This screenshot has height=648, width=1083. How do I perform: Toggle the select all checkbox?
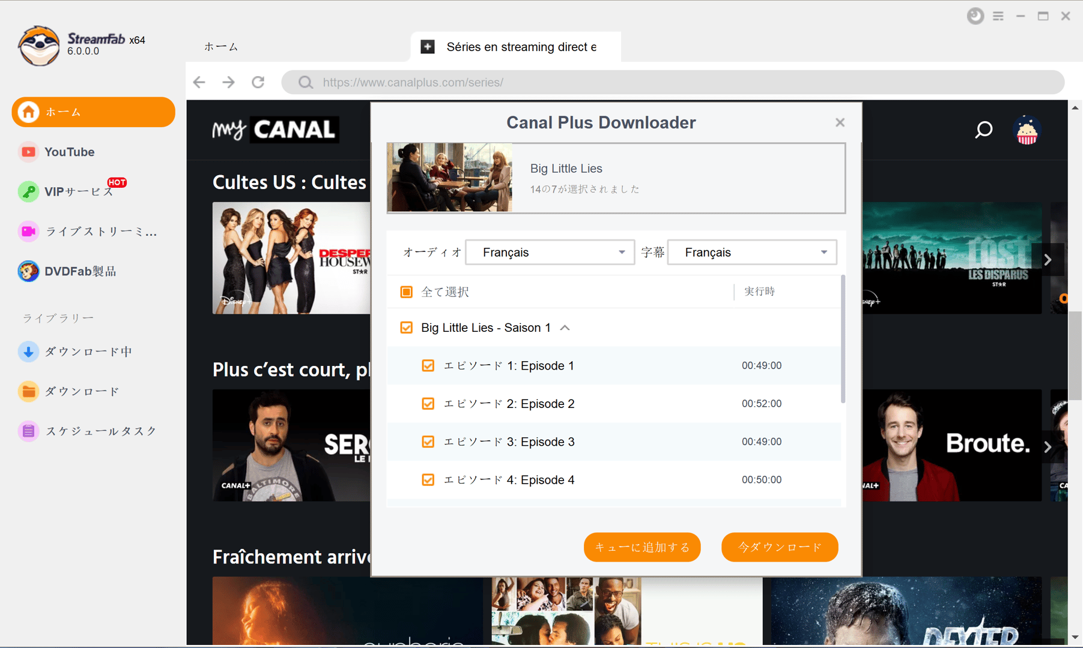407,292
